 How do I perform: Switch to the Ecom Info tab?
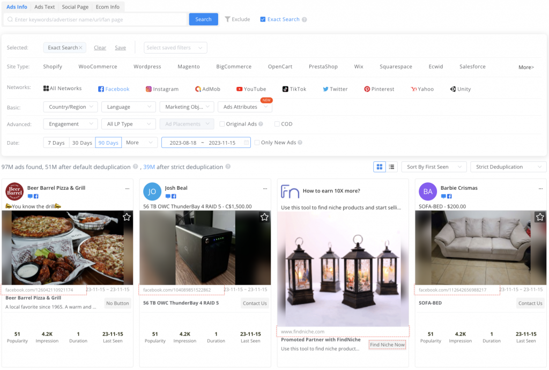coord(107,6)
